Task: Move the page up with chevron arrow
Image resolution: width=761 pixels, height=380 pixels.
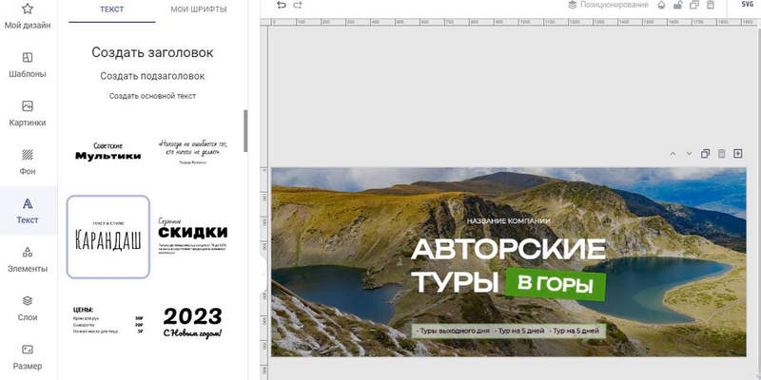Action: click(673, 154)
